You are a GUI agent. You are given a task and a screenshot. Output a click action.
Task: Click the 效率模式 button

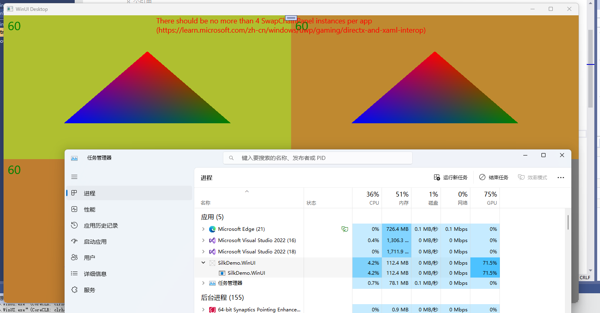point(533,178)
